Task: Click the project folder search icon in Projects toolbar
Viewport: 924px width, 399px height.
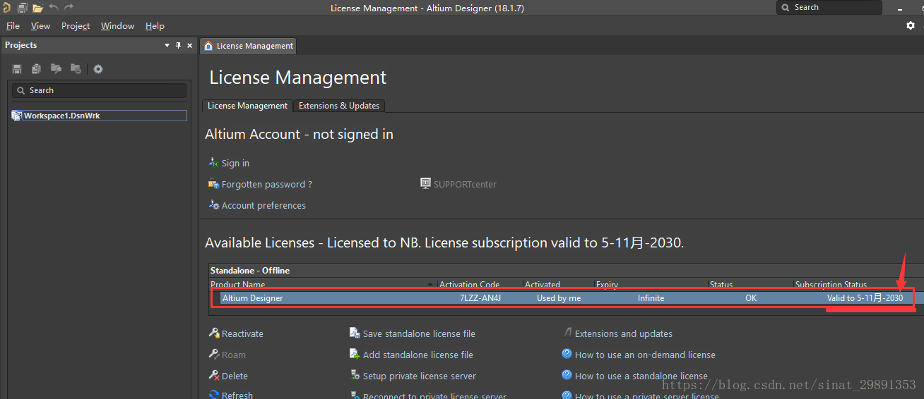Action: click(x=56, y=69)
